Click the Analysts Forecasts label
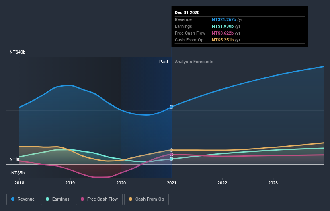This screenshot has height=211, width=330. click(194, 62)
